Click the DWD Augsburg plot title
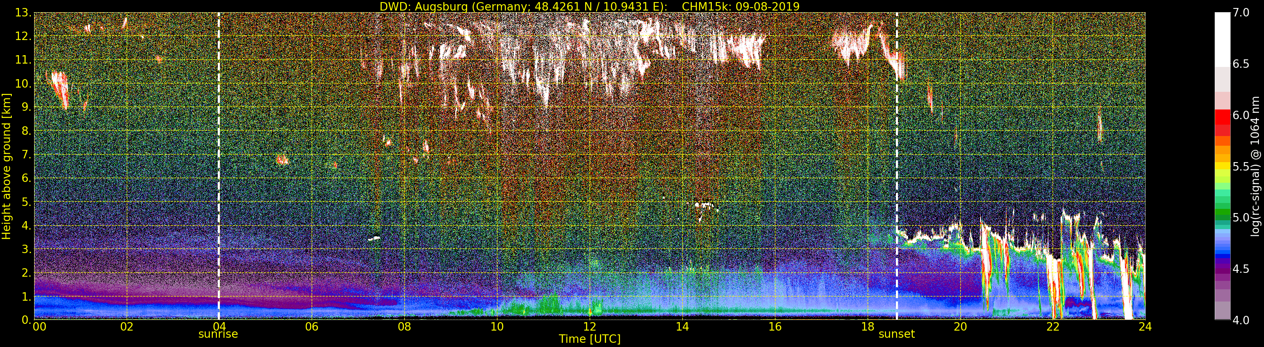The width and height of the screenshot is (1264, 347). [x=589, y=6]
